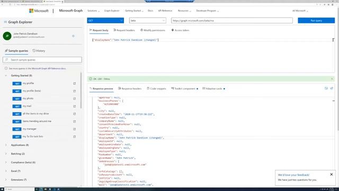Image resolution: width=339 pixels, height=191 pixels.
Task: Open the All Microsoft dropdown
Action: [300, 11]
